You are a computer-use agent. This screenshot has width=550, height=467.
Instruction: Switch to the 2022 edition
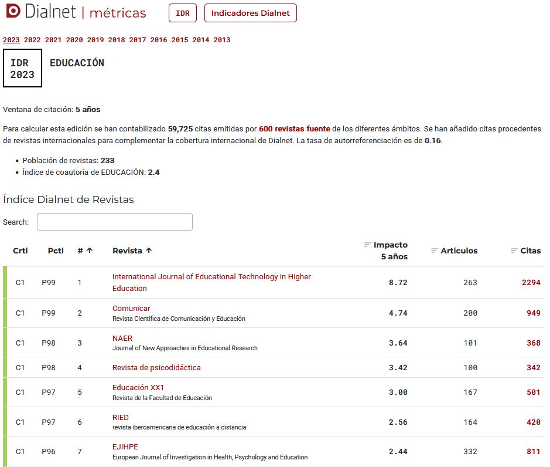(x=32, y=40)
